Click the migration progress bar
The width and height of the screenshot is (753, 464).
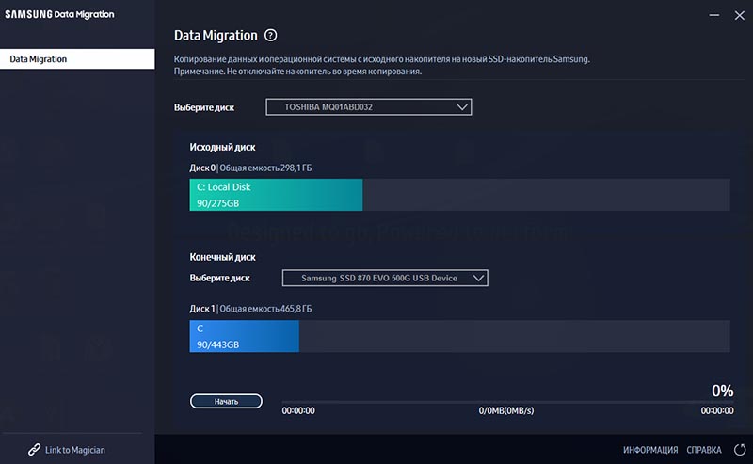pyautogui.click(x=507, y=402)
